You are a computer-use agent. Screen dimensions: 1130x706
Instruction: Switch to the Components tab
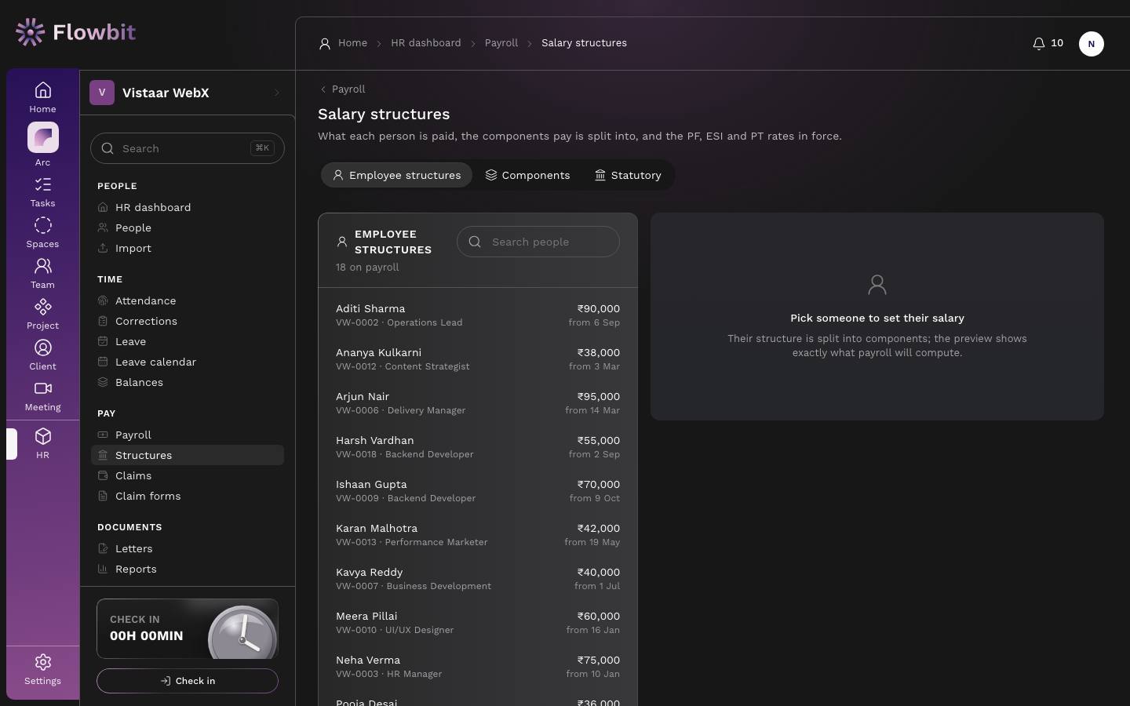point(527,175)
